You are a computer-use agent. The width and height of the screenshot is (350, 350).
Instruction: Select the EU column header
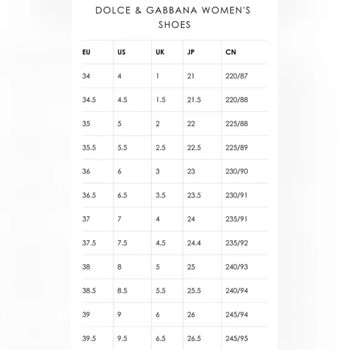tap(86, 52)
